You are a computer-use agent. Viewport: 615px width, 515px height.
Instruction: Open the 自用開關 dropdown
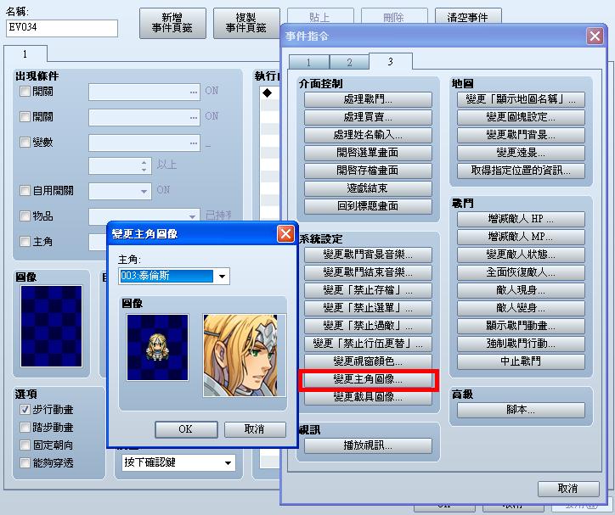pos(120,192)
